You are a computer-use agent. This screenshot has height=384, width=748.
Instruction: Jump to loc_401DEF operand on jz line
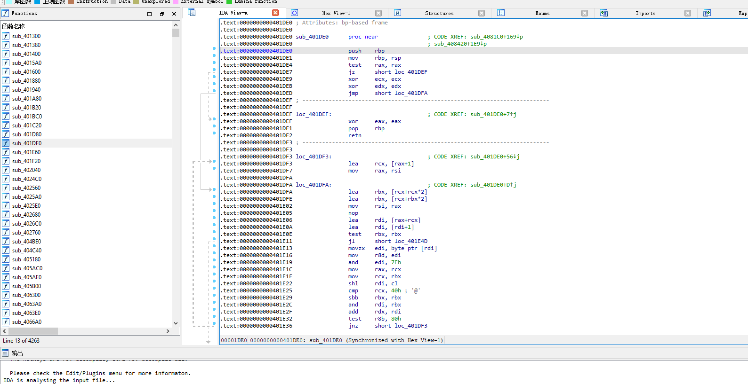[x=410, y=72]
